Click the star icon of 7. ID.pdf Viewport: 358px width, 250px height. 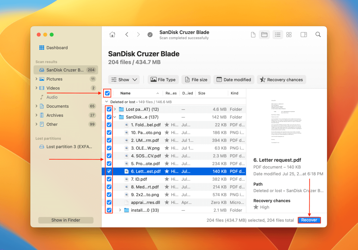click(x=167, y=179)
